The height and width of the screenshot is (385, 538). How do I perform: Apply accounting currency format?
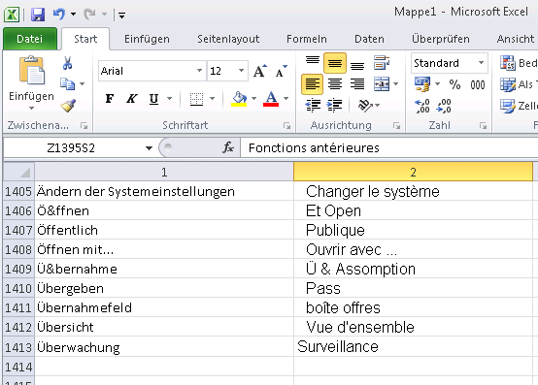point(422,84)
